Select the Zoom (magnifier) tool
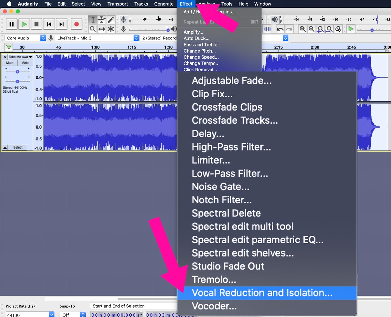The image size is (391, 317). point(93,29)
